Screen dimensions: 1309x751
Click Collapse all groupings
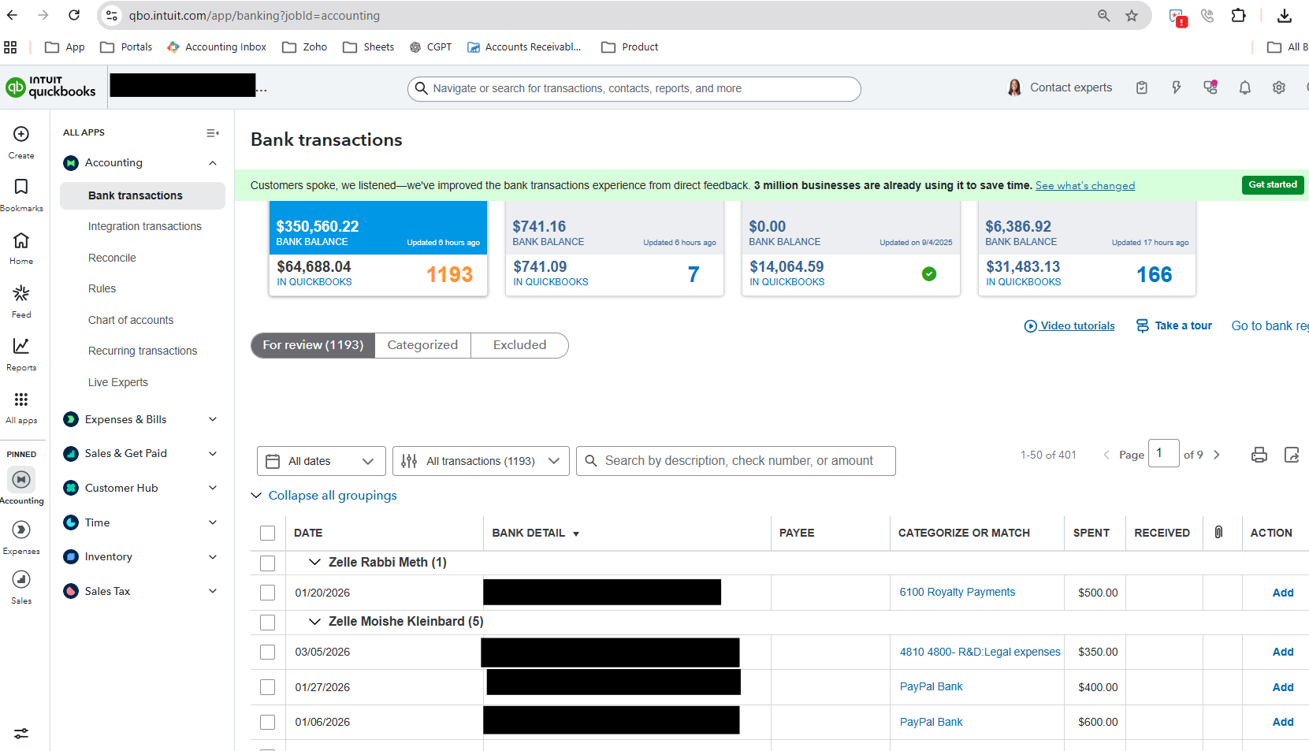(x=333, y=496)
